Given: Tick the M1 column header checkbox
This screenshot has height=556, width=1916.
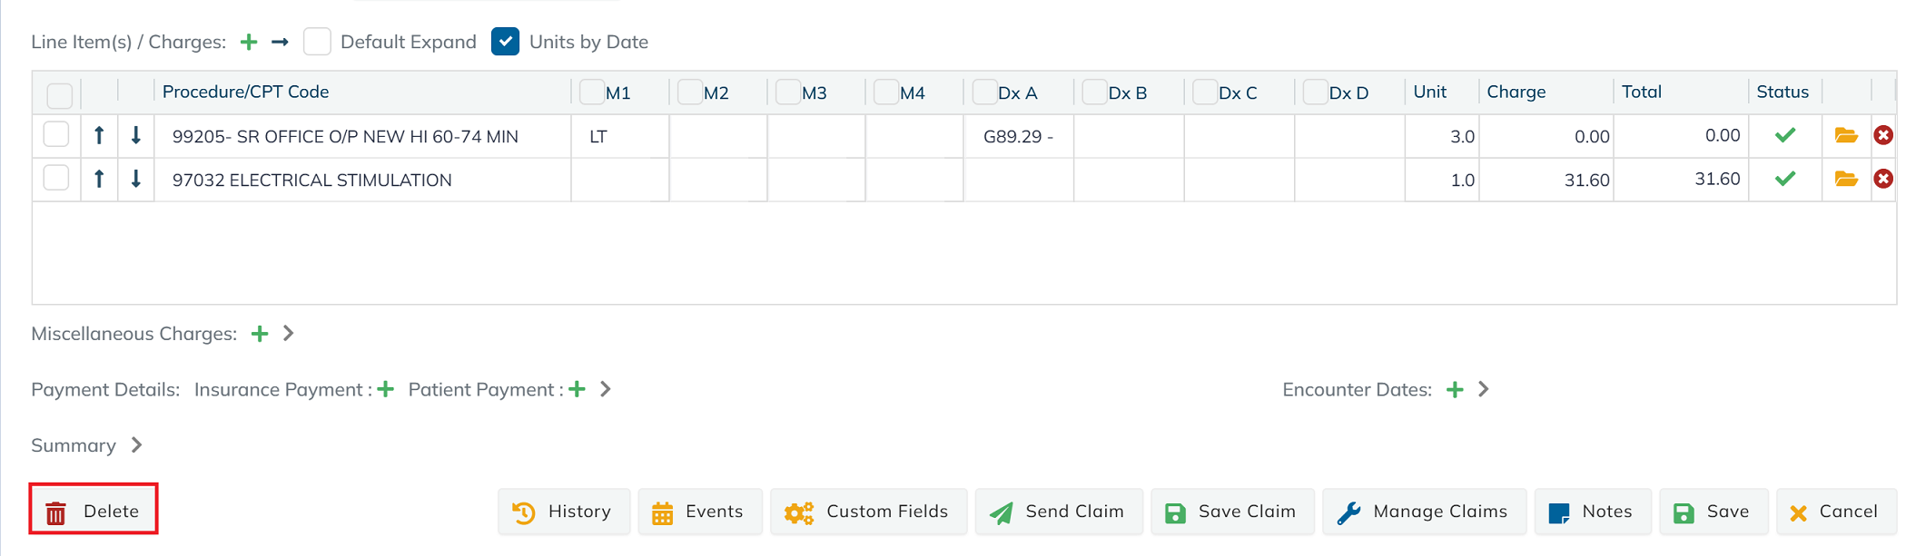Looking at the screenshot, I should [591, 92].
